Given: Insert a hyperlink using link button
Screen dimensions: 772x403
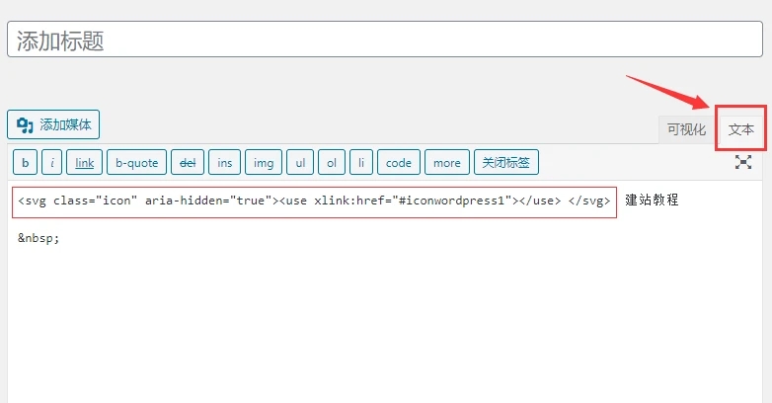Looking at the screenshot, I should click(84, 162).
